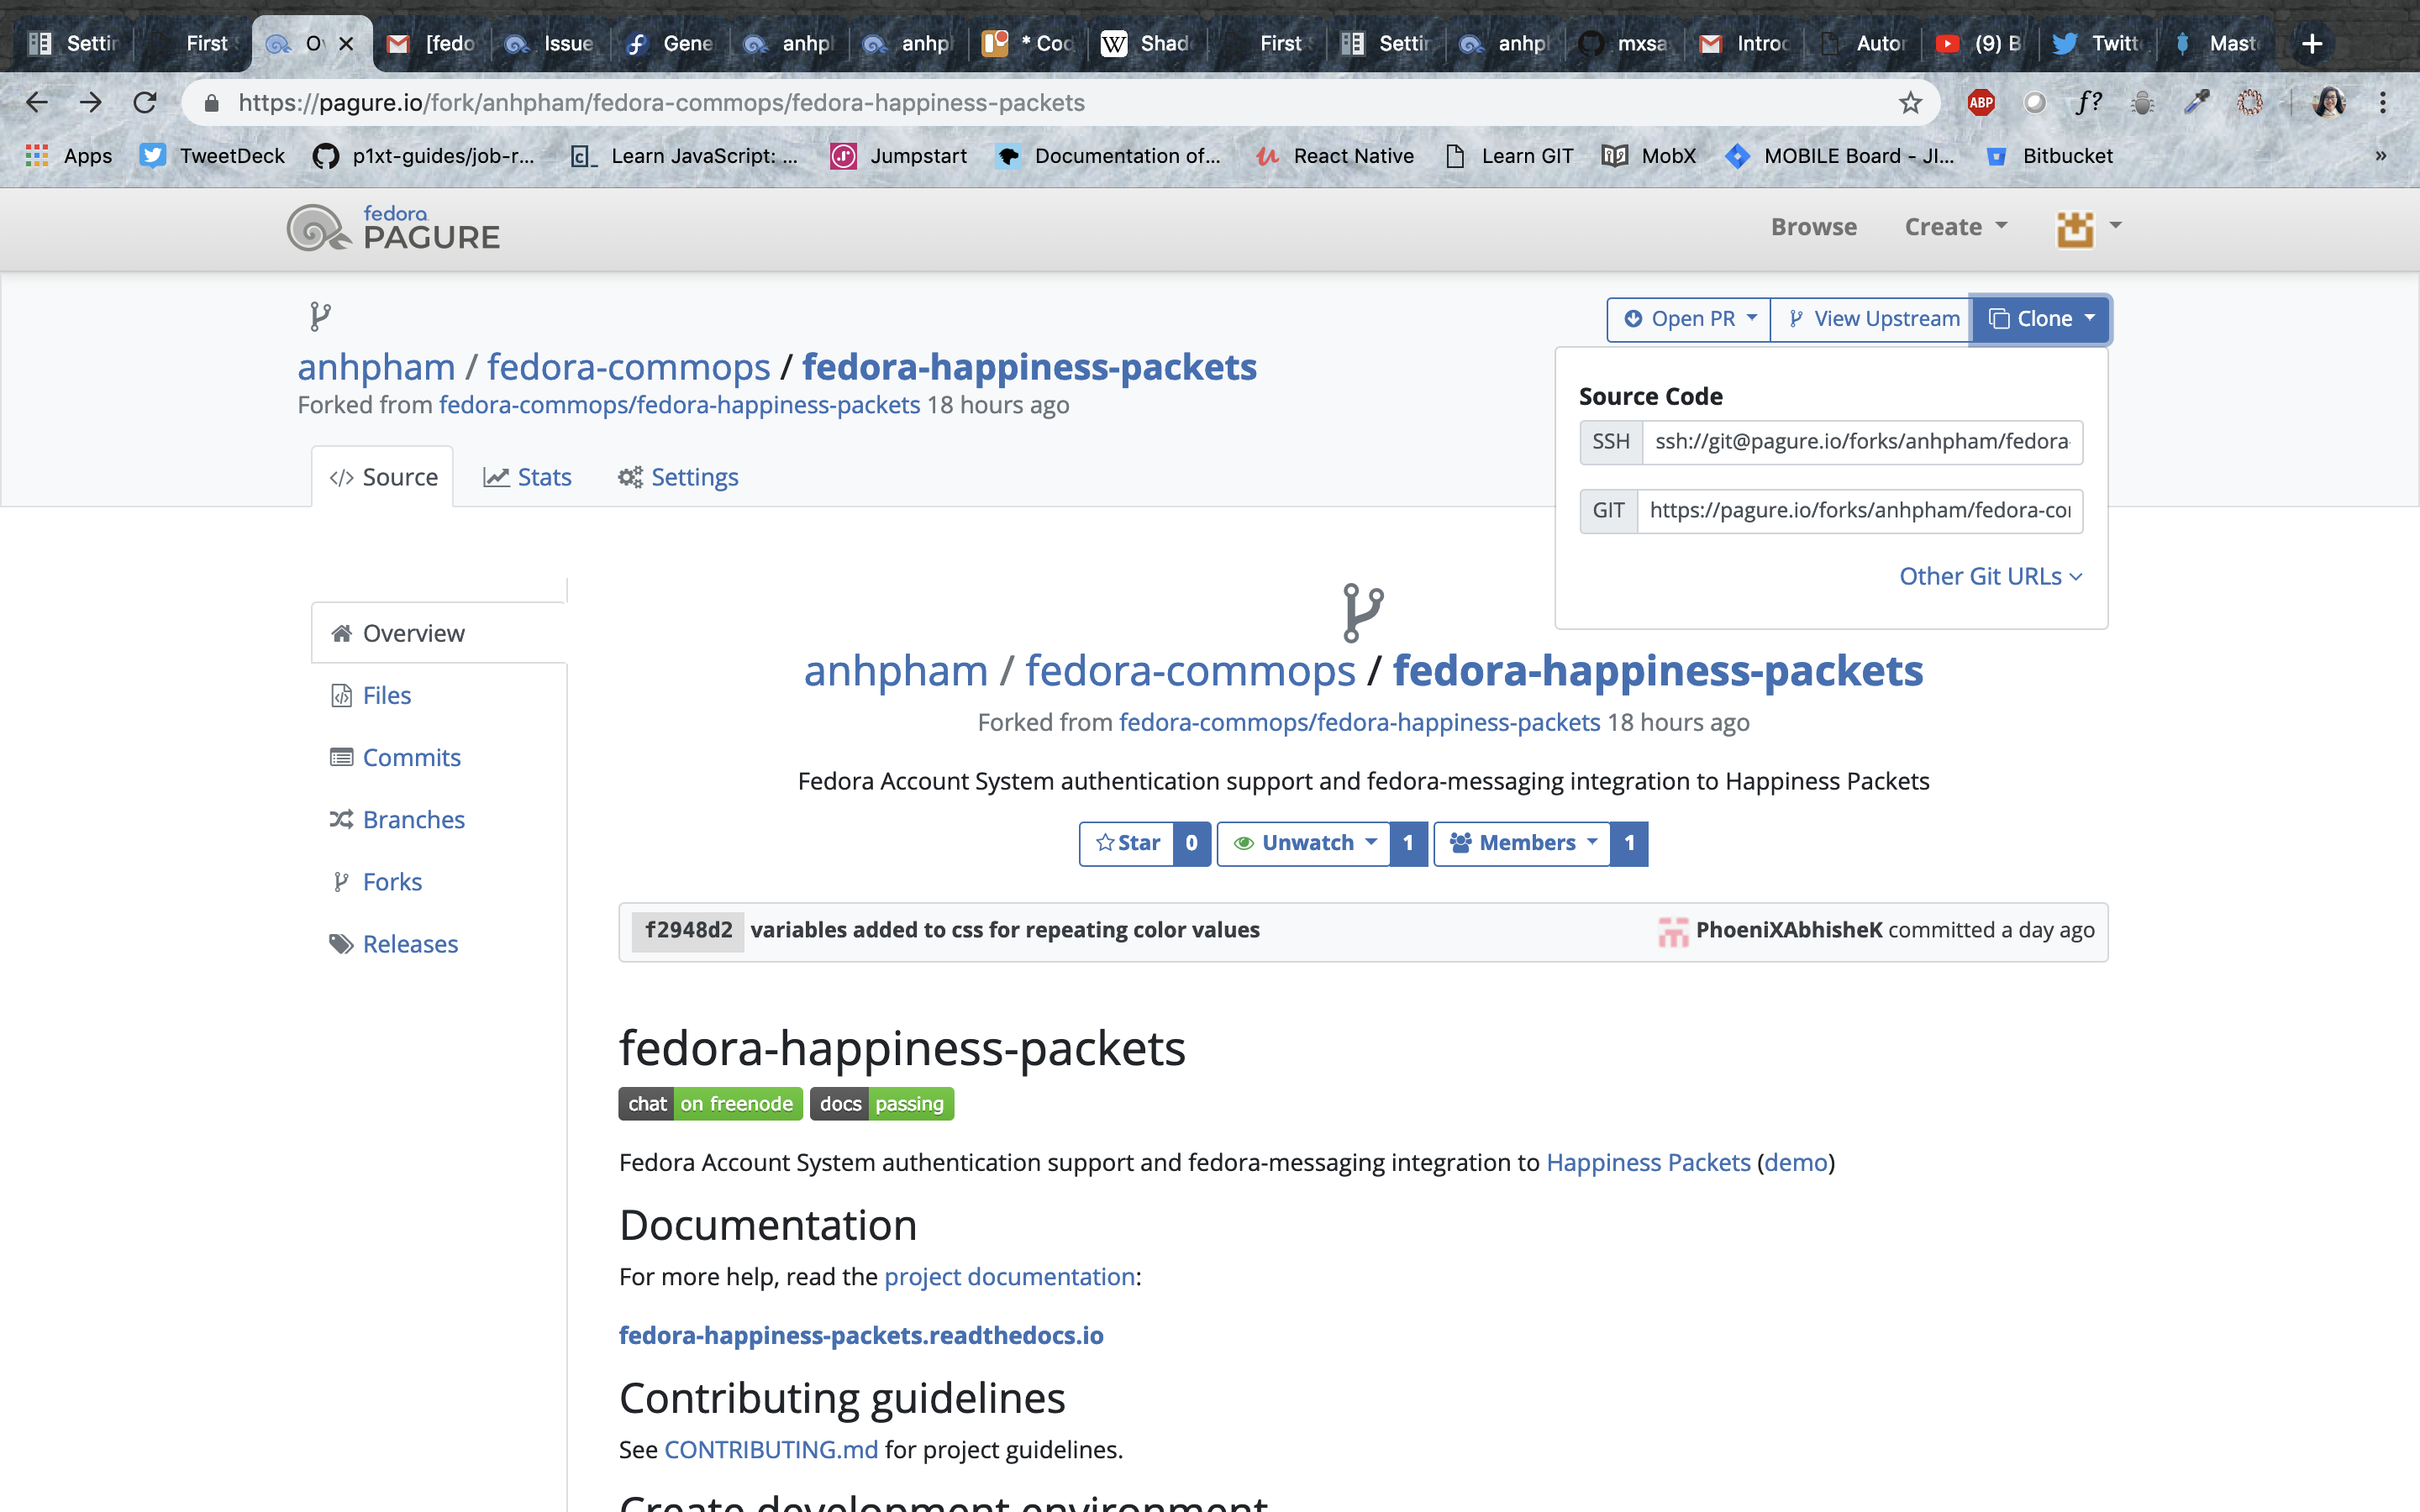This screenshot has height=1512, width=2420.
Task: Open the p1xt-guides GitHub bookmark
Action: [x=424, y=155]
